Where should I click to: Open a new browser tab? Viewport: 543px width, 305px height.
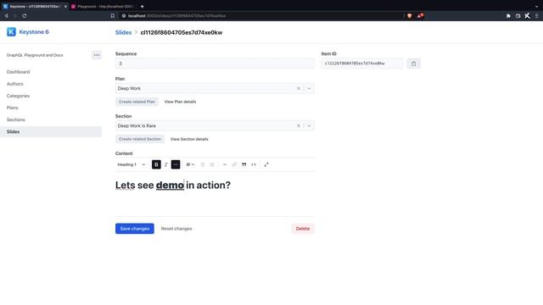143,7
